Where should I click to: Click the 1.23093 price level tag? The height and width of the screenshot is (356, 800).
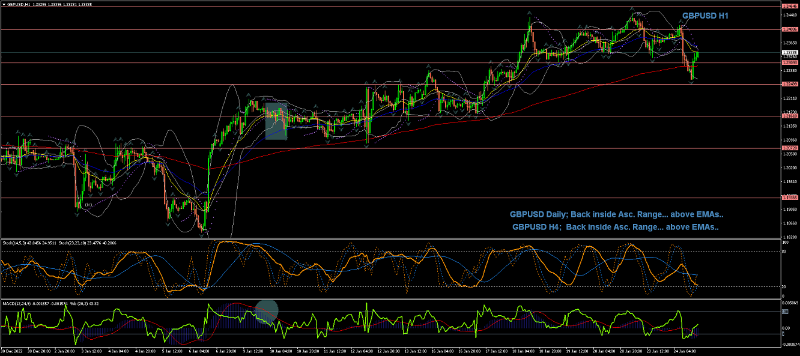pos(789,62)
